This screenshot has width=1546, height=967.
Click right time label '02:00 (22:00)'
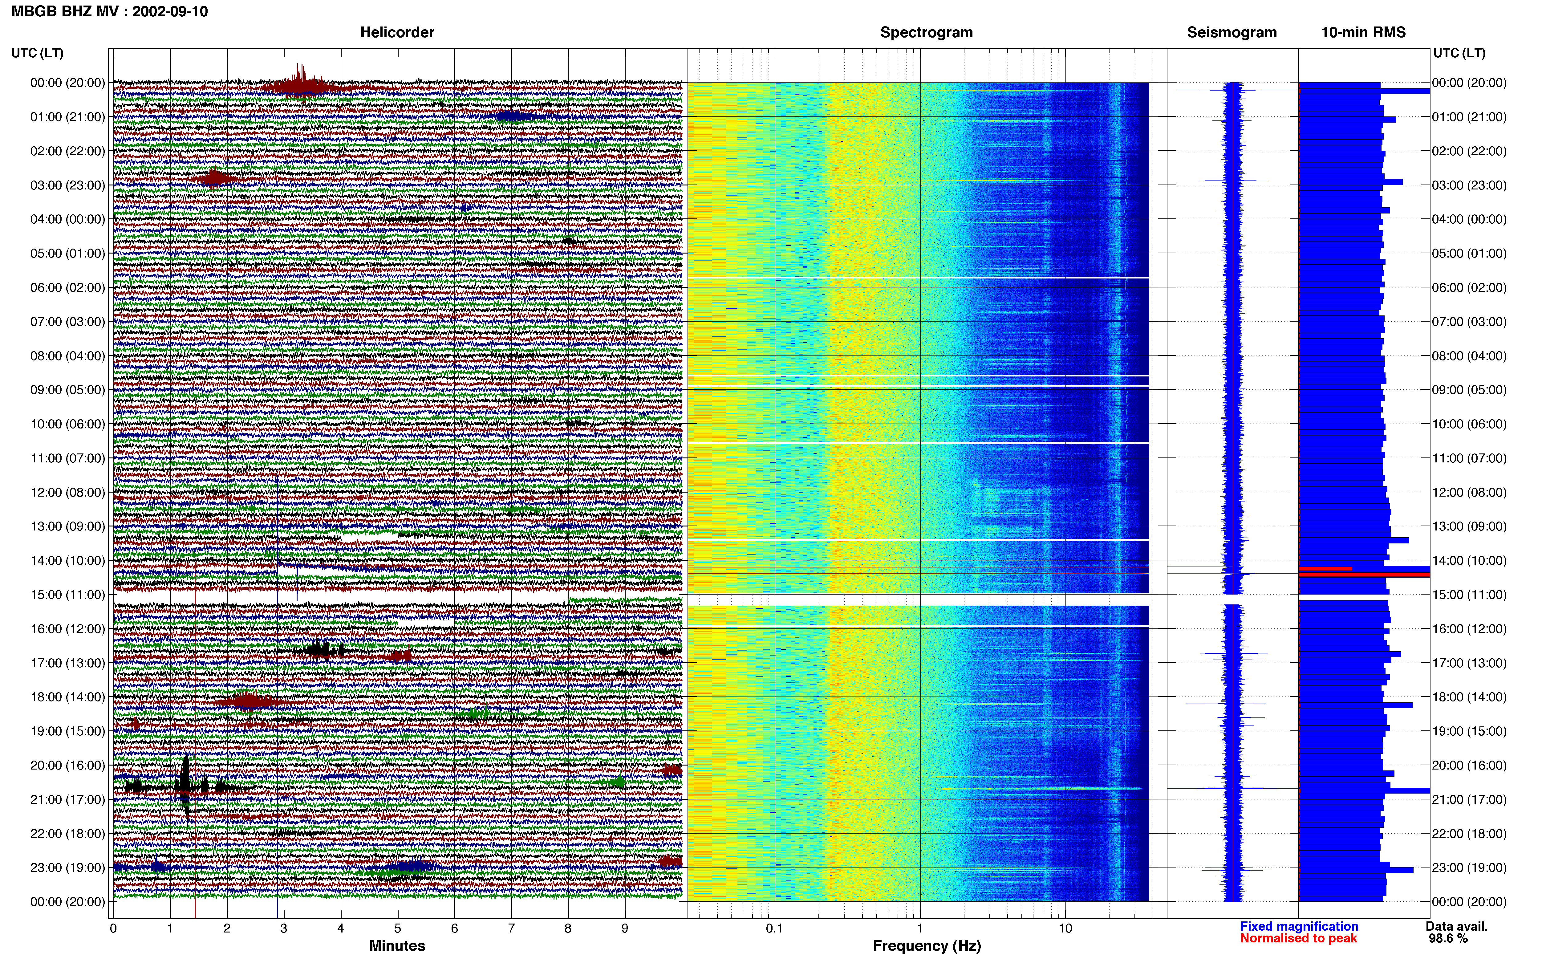click(1469, 152)
